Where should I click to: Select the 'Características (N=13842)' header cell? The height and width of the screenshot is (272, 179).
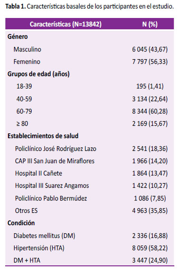(65, 24)
